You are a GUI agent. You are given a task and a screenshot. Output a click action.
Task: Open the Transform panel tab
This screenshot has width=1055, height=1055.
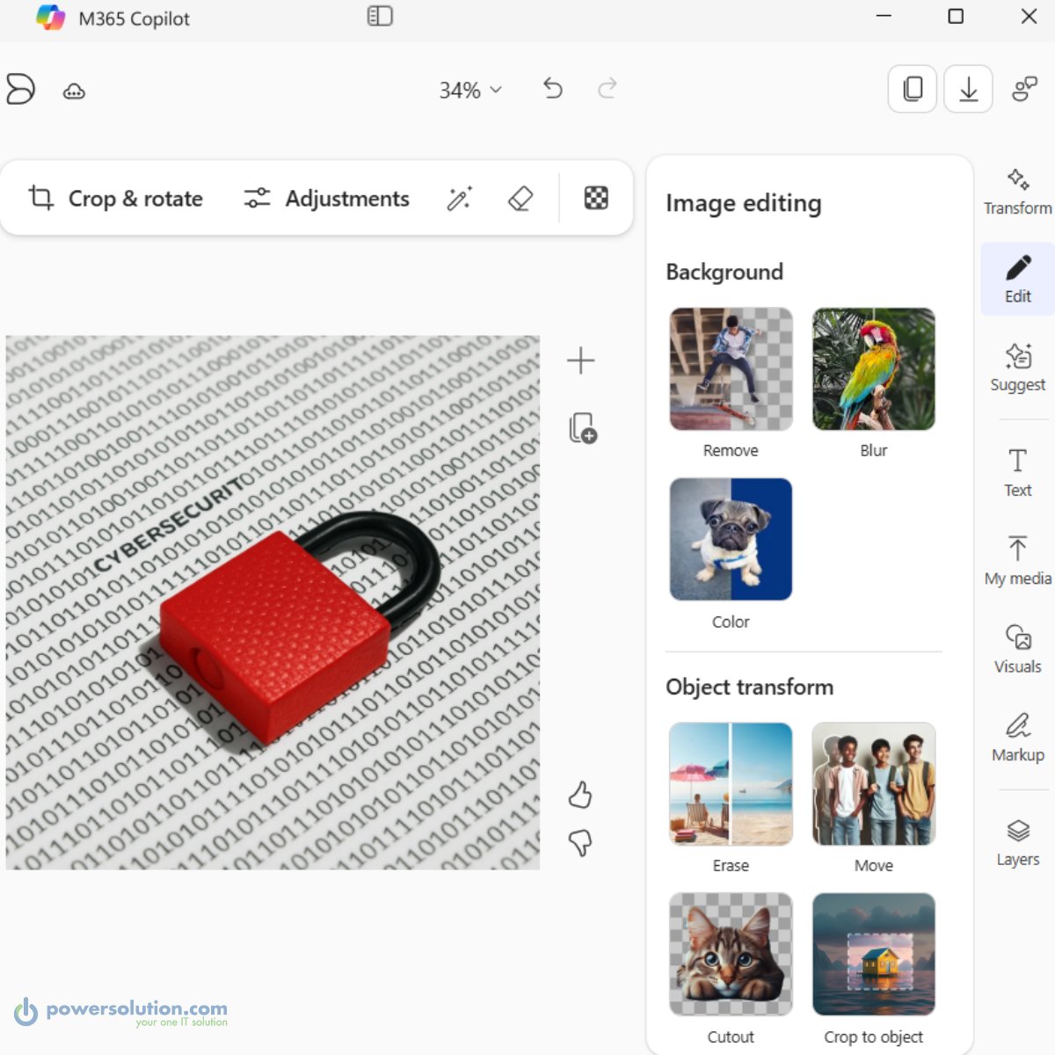[1018, 191]
